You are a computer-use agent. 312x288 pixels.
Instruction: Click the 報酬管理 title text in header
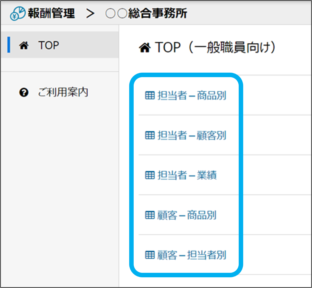pyautogui.click(x=51, y=14)
